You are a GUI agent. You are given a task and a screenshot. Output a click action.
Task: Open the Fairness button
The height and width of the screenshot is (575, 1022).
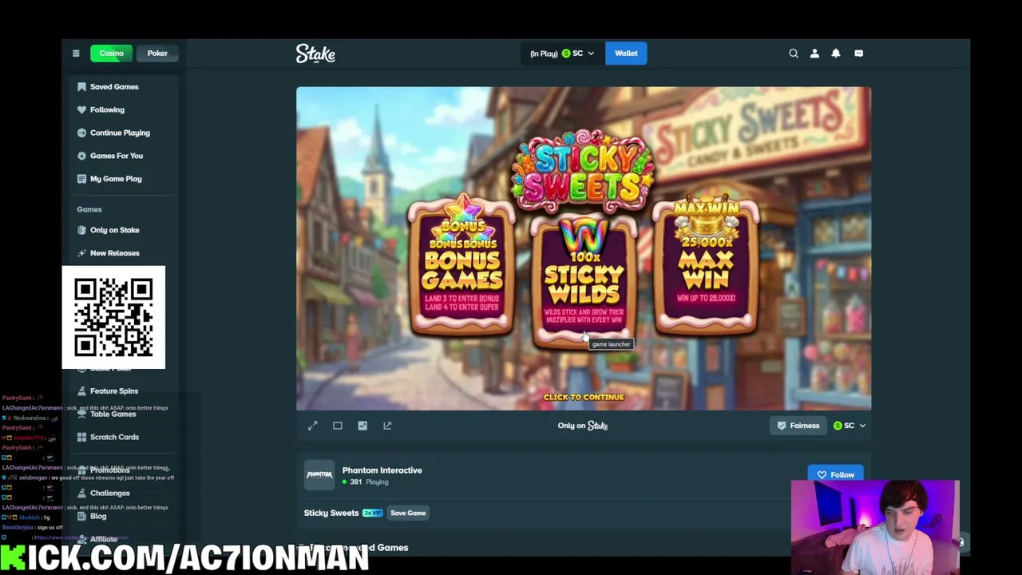(x=798, y=426)
